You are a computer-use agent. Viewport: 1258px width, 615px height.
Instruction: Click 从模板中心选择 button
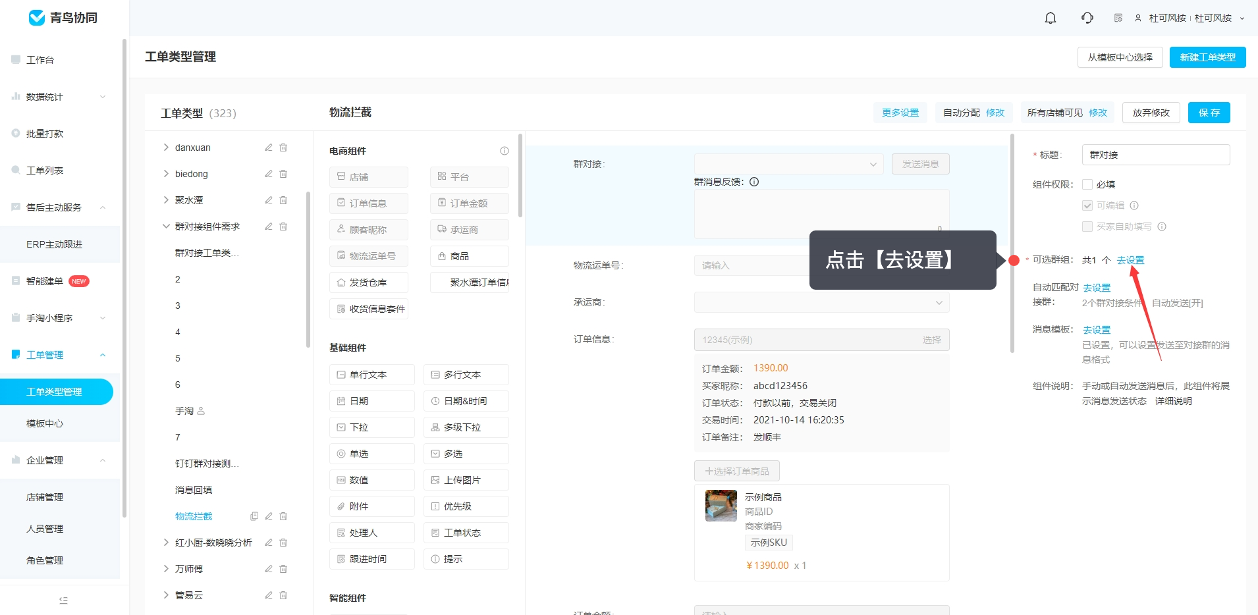click(x=1120, y=57)
